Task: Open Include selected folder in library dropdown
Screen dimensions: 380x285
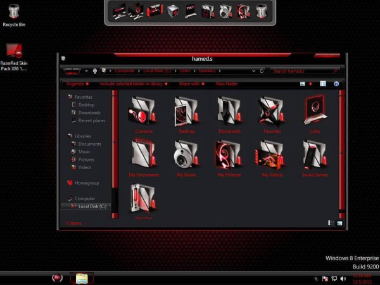Action: tap(134, 84)
